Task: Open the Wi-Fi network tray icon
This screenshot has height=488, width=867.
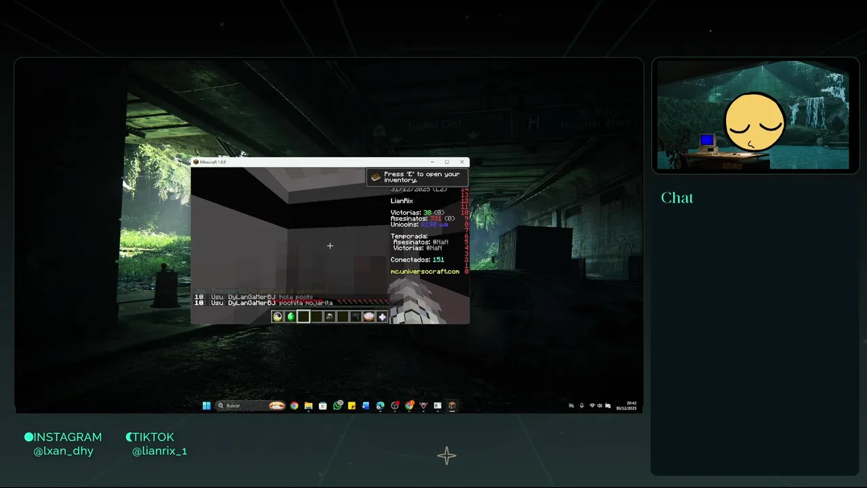Action: pos(592,405)
